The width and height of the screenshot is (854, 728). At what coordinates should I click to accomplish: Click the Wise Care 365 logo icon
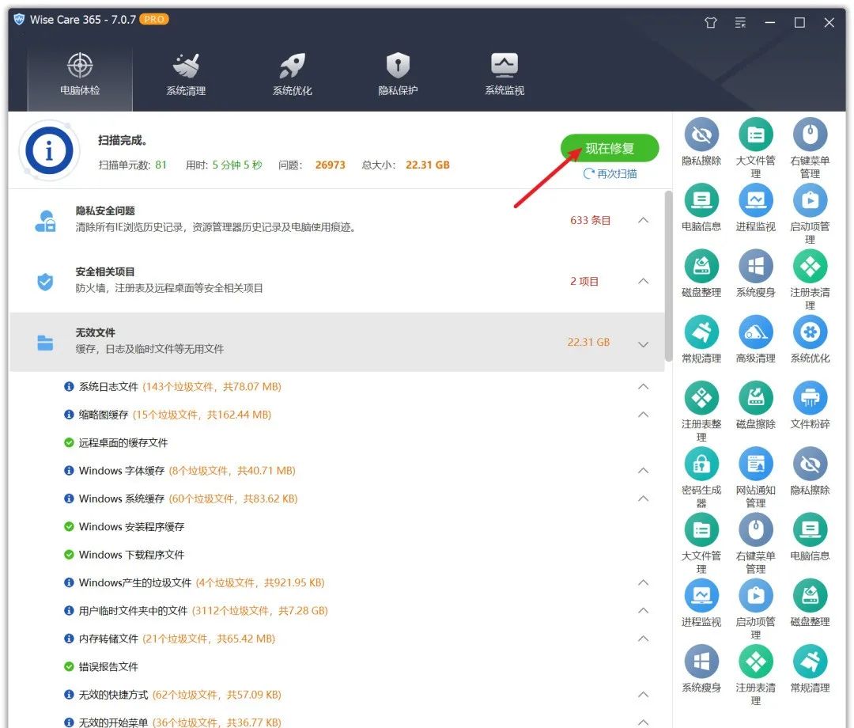(19, 20)
